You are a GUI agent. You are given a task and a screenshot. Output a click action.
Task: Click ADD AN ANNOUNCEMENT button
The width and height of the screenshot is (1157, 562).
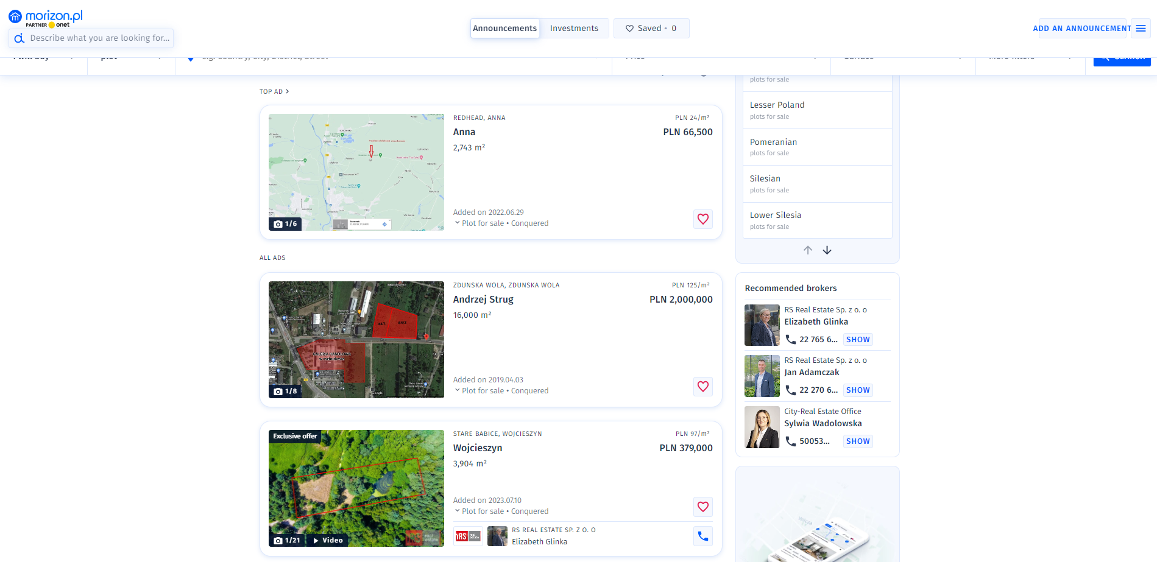[1081, 29]
